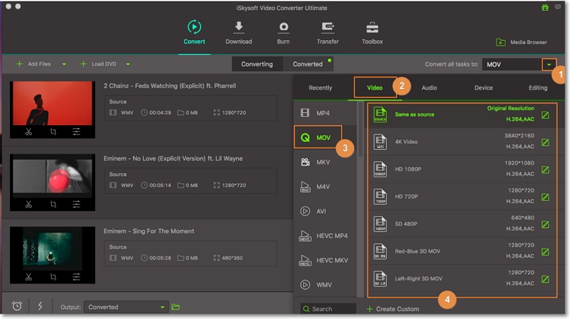This screenshot has height=319, width=570.
Task: Open the Media Browser
Action: tap(521, 42)
